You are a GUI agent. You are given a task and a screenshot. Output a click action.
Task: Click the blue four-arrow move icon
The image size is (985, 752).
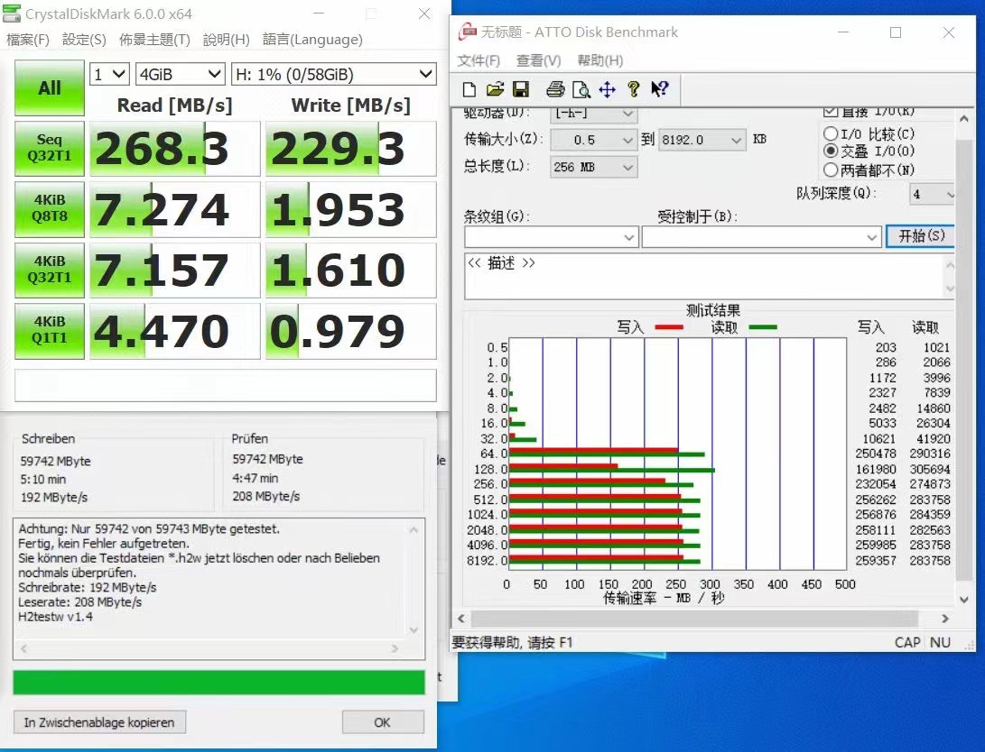click(x=607, y=89)
